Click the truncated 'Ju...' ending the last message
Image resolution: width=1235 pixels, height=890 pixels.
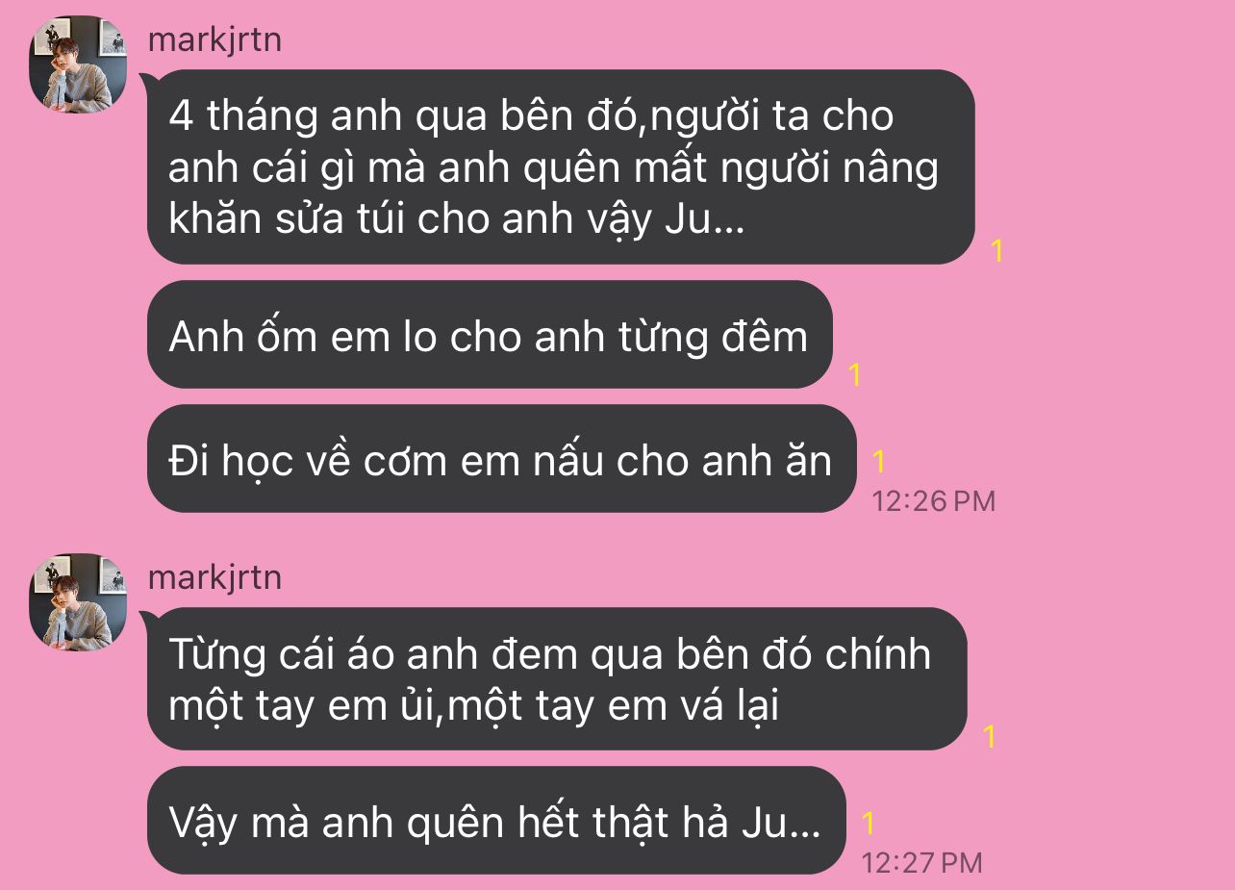click(783, 825)
